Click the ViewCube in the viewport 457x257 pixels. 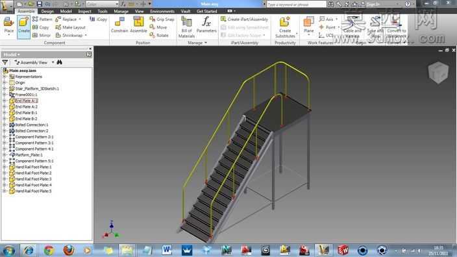pyautogui.click(x=438, y=73)
